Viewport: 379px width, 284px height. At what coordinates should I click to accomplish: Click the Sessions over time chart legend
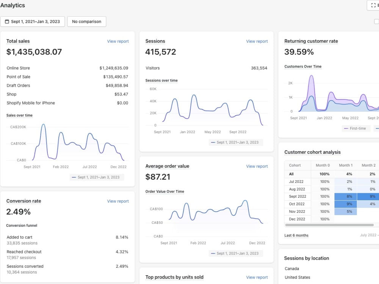click(x=236, y=142)
